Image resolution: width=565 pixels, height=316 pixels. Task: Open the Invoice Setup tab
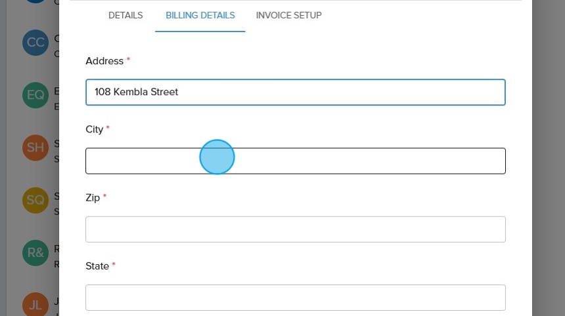click(289, 15)
